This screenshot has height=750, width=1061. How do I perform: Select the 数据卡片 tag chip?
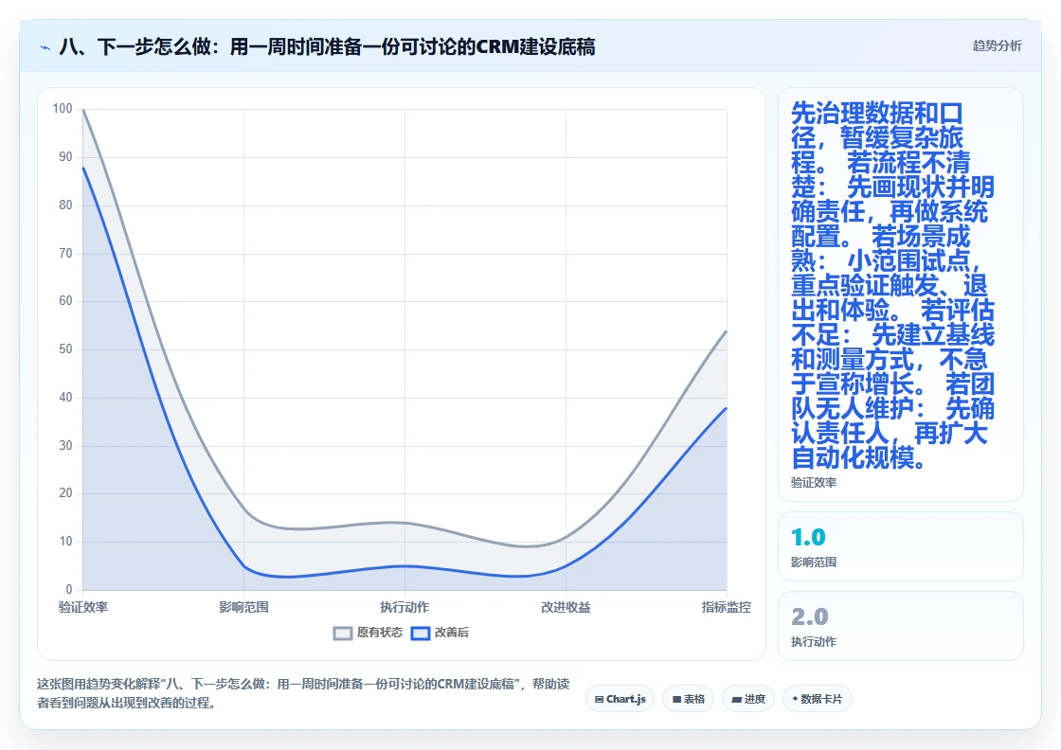point(817,699)
